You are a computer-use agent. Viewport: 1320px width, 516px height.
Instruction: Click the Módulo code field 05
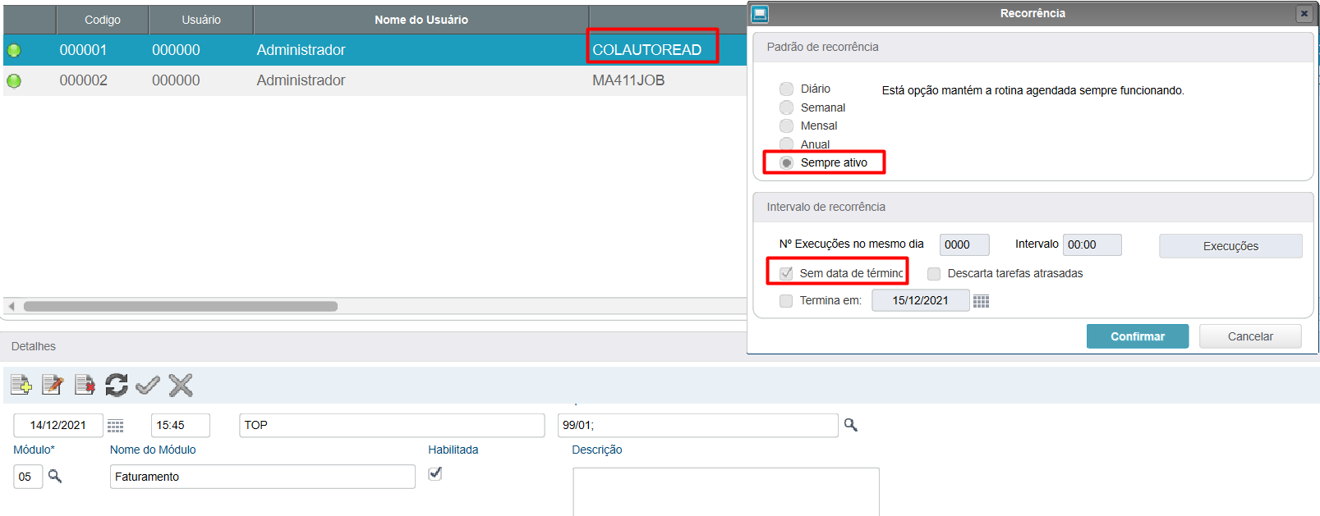click(28, 477)
